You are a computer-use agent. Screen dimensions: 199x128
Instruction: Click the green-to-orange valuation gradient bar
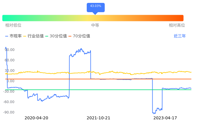[x=93, y=18]
